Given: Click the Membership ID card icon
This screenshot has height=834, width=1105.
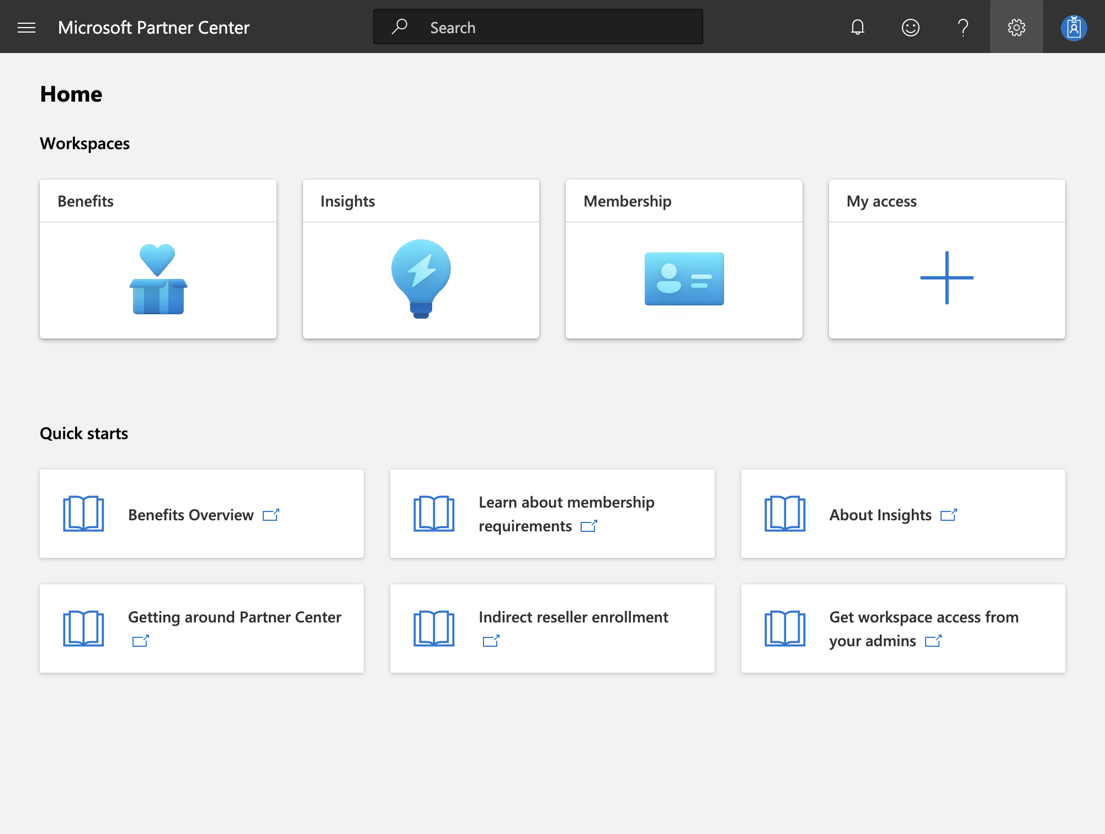Looking at the screenshot, I should pos(684,279).
